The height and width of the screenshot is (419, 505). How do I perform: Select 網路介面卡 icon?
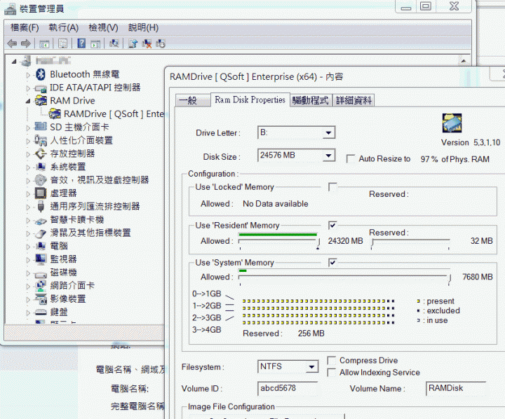pyautogui.click(x=41, y=285)
